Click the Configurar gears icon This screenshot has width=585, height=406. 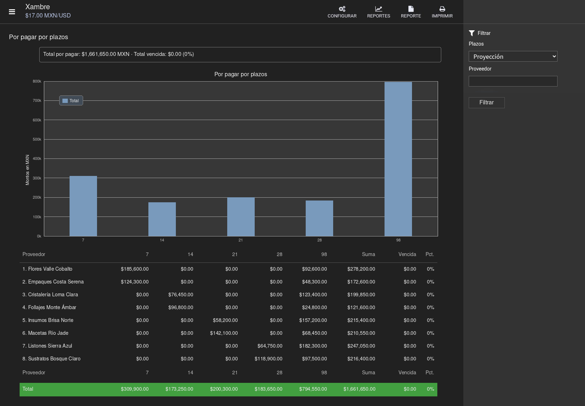[342, 9]
